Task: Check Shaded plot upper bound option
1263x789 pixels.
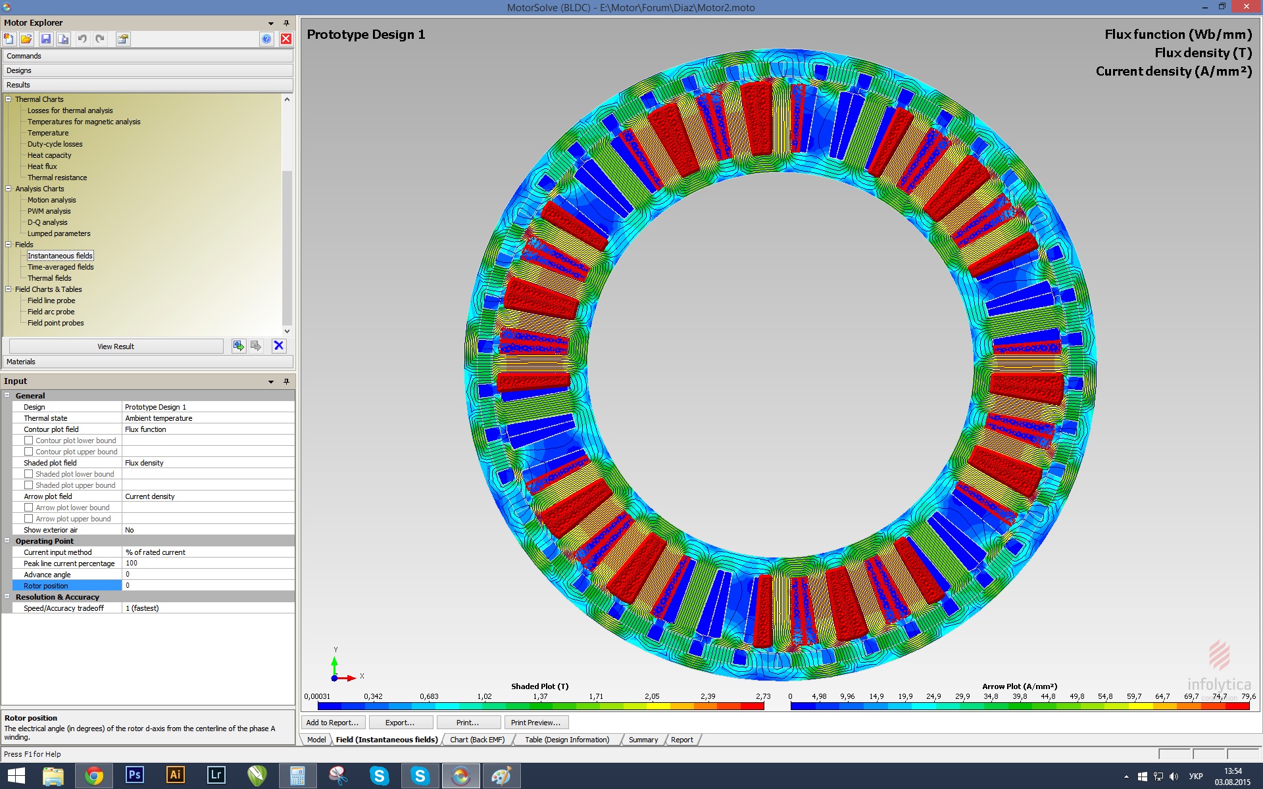Action: [x=29, y=485]
